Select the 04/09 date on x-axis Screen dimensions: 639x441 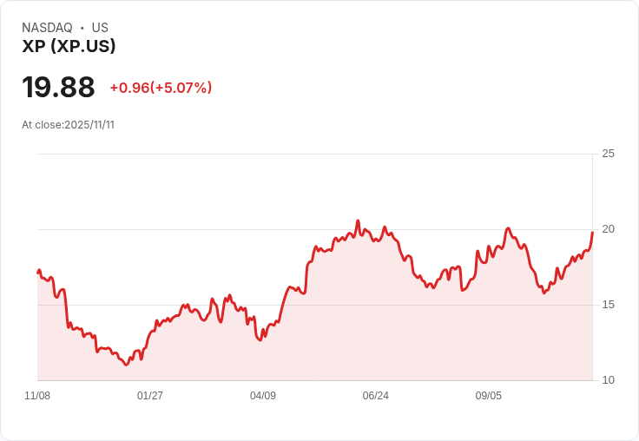(x=263, y=396)
